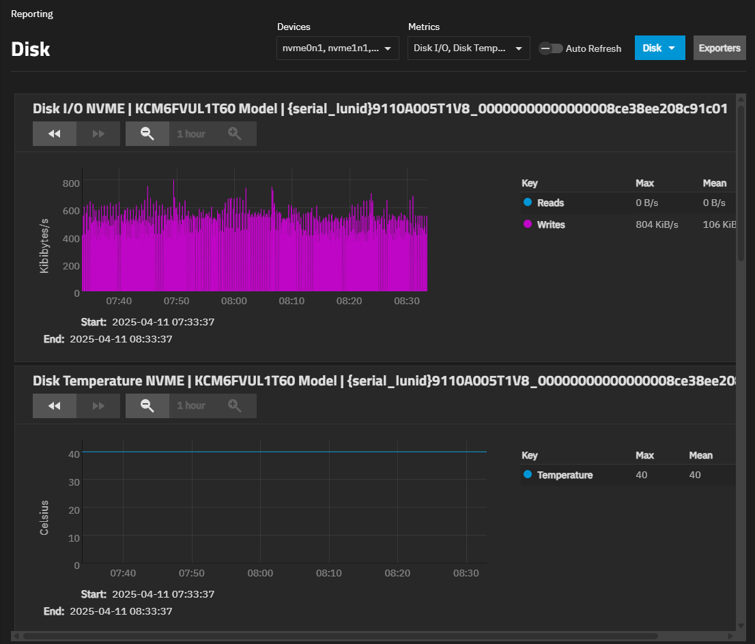Step backward on the Disk Temperature chart

[x=55, y=406]
